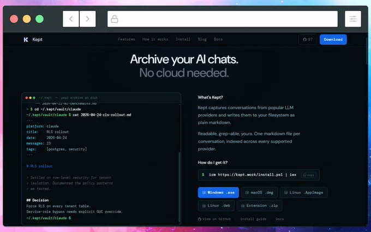Click the "cd ~/.kept/vault/claude" command
The height and width of the screenshot is (232, 371).
[x=58, y=109]
